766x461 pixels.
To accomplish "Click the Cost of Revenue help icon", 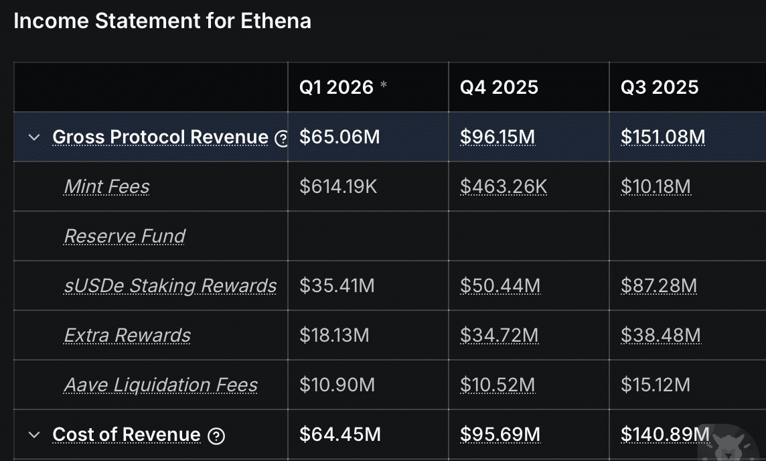I will tap(216, 436).
